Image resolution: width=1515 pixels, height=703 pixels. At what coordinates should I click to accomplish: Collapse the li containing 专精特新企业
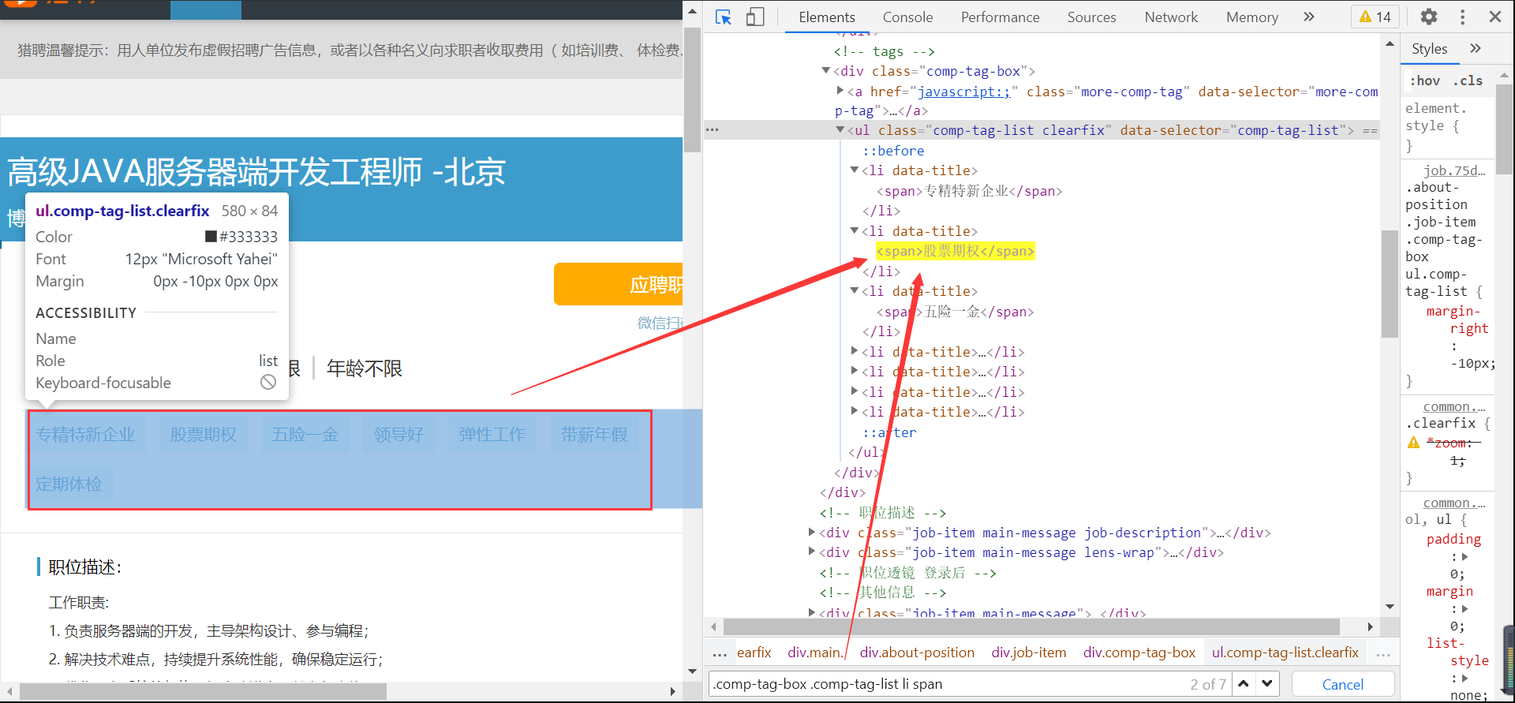click(x=855, y=170)
